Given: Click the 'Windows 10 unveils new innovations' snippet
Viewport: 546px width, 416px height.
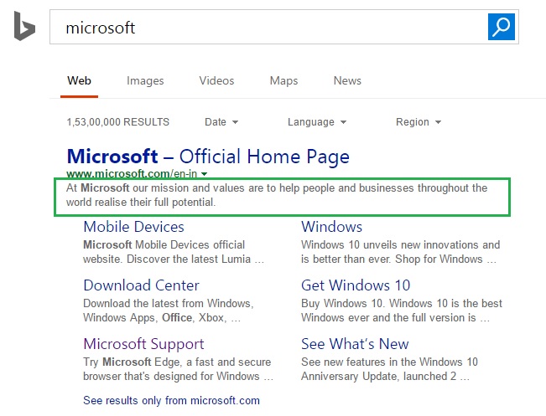Looking at the screenshot, I should [x=400, y=252].
